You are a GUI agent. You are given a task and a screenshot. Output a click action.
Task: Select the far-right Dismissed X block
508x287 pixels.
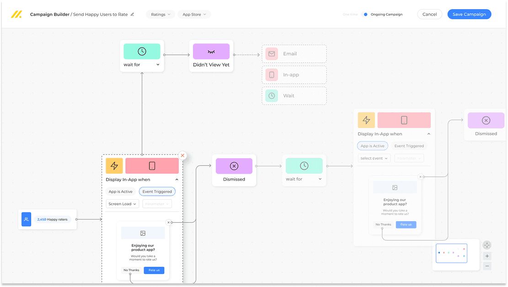pyautogui.click(x=486, y=121)
